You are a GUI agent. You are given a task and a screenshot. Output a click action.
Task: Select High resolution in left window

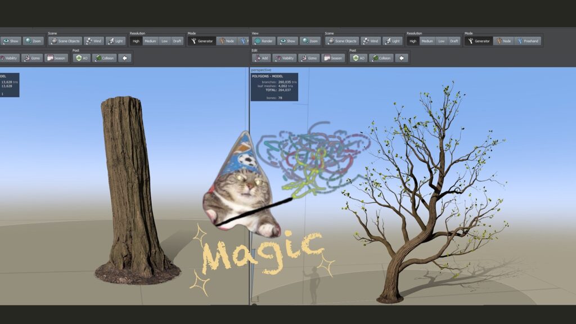(x=136, y=41)
